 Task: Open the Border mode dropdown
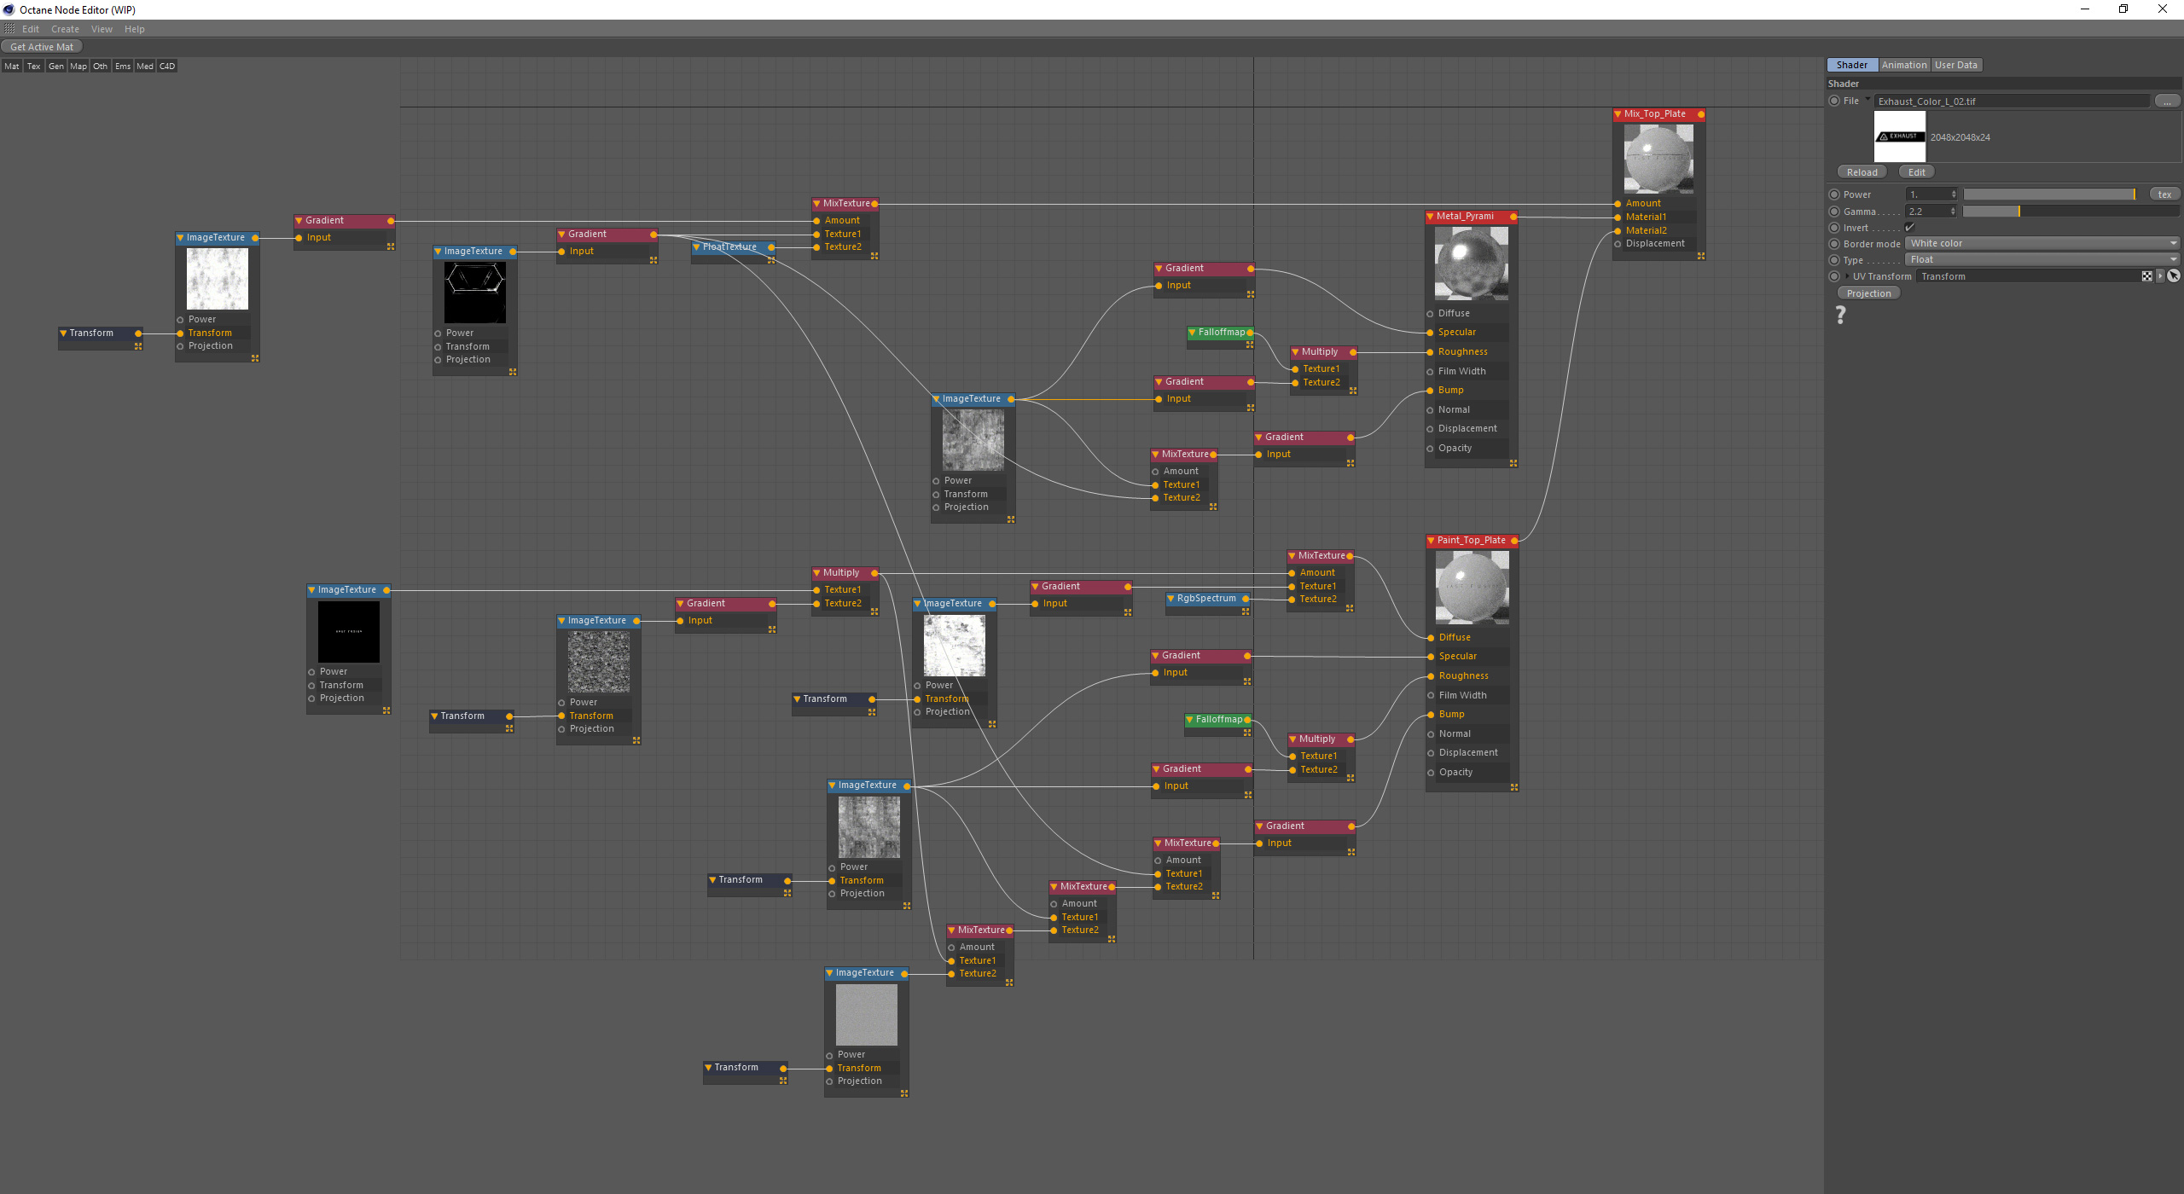click(x=2042, y=244)
